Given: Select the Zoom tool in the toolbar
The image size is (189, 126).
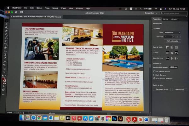Looking at the screenshot, I should [4, 72].
